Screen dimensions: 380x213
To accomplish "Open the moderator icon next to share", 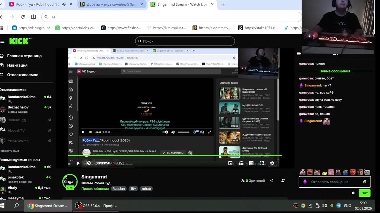I will click(283, 181).
